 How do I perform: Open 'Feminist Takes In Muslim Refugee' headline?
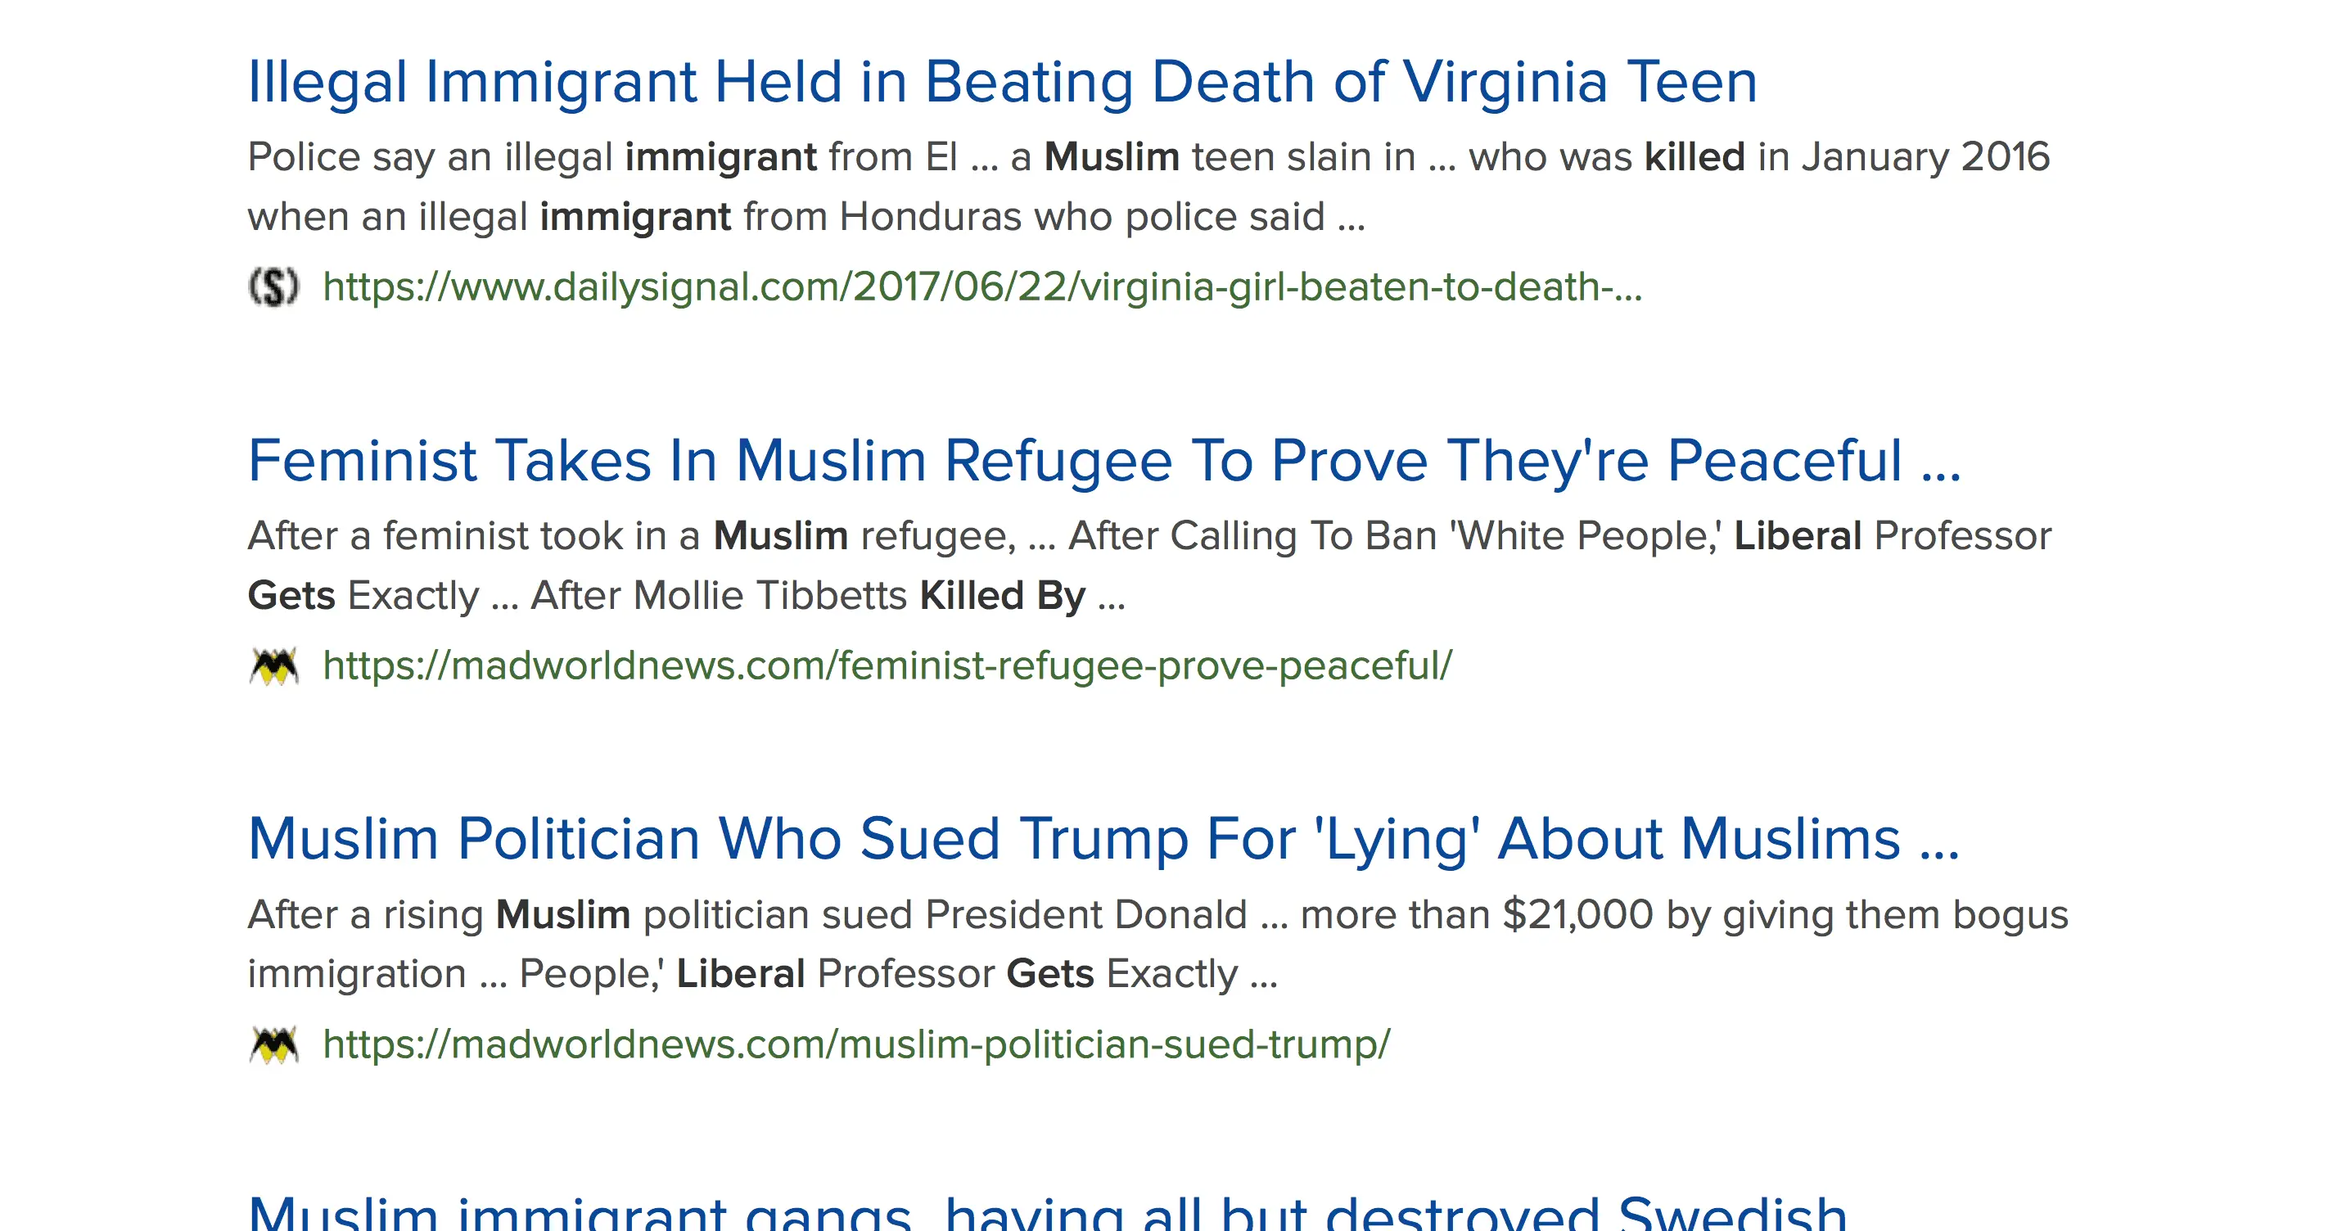1103,461
